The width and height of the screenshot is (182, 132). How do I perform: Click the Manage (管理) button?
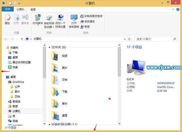point(85,27)
